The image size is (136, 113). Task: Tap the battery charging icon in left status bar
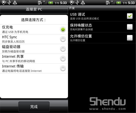coord(51,3)
